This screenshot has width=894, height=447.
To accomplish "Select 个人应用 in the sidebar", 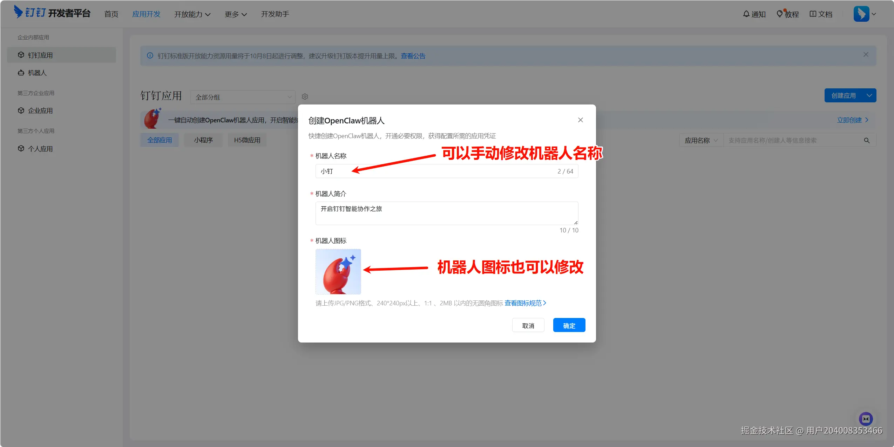I will pos(61,149).
